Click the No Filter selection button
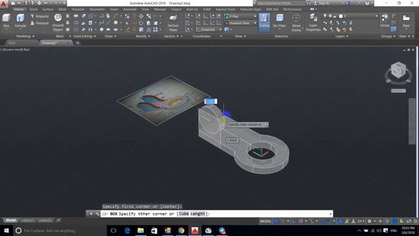Image resolution: width=419 pixels, height=236 pixels. click(280, 22)
